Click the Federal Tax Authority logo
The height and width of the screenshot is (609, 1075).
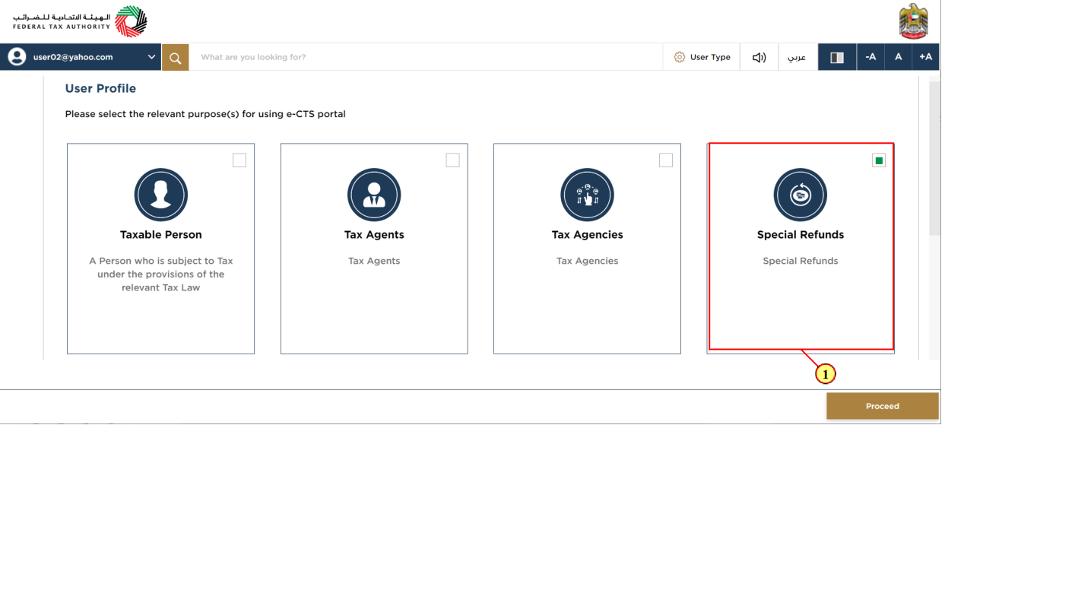80,21
